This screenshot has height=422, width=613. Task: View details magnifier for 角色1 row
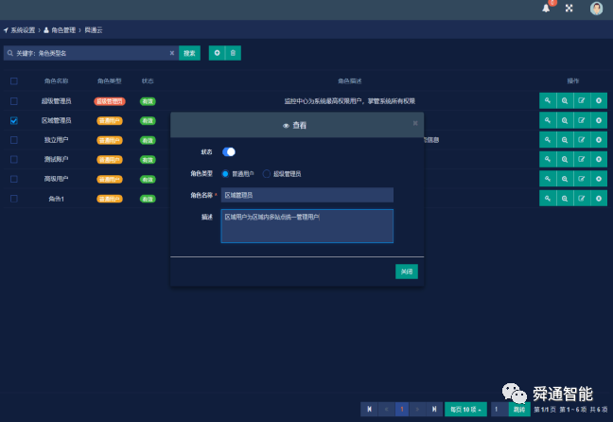pos(565,199)
